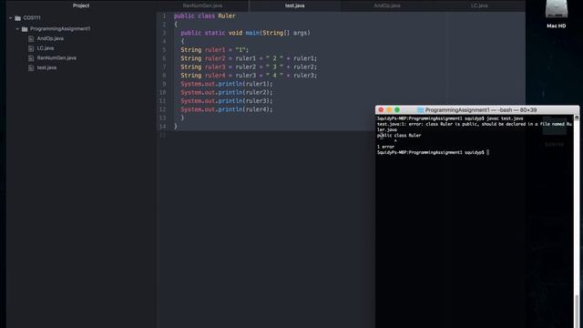
Task: Switch to the LC.java editor tab
Action: [x=479, y=5]
